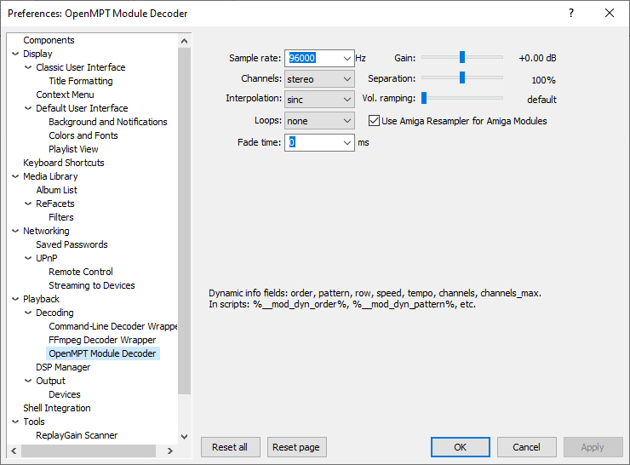Click the Separation slider handle
Screen dimensions: 630x465
coord(462,78)
